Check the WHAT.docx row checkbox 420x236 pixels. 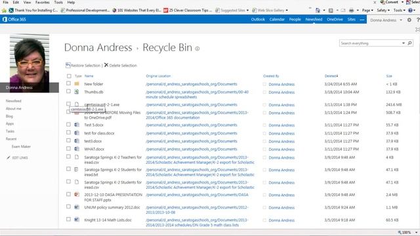click(68, 149)
